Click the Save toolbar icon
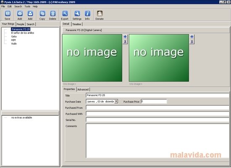231x168 pixels. (x=8, y=13)
